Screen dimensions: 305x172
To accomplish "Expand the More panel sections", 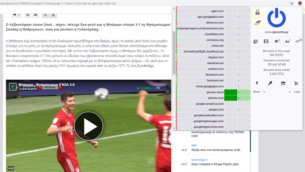I will [x=259, y=92].
